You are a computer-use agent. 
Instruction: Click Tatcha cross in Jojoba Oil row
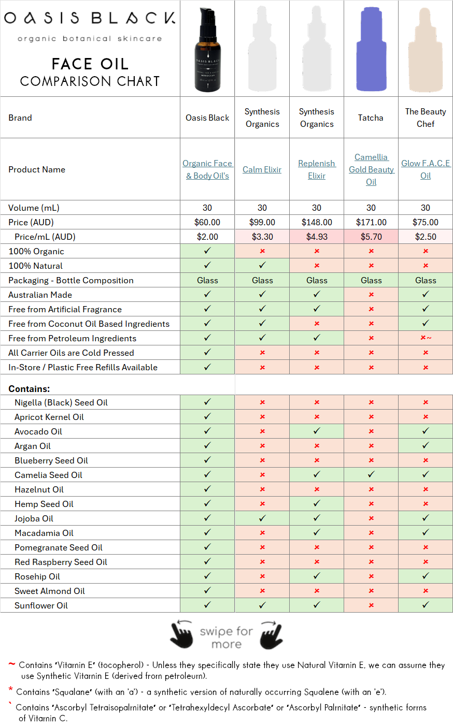click(x=371, y=518)
